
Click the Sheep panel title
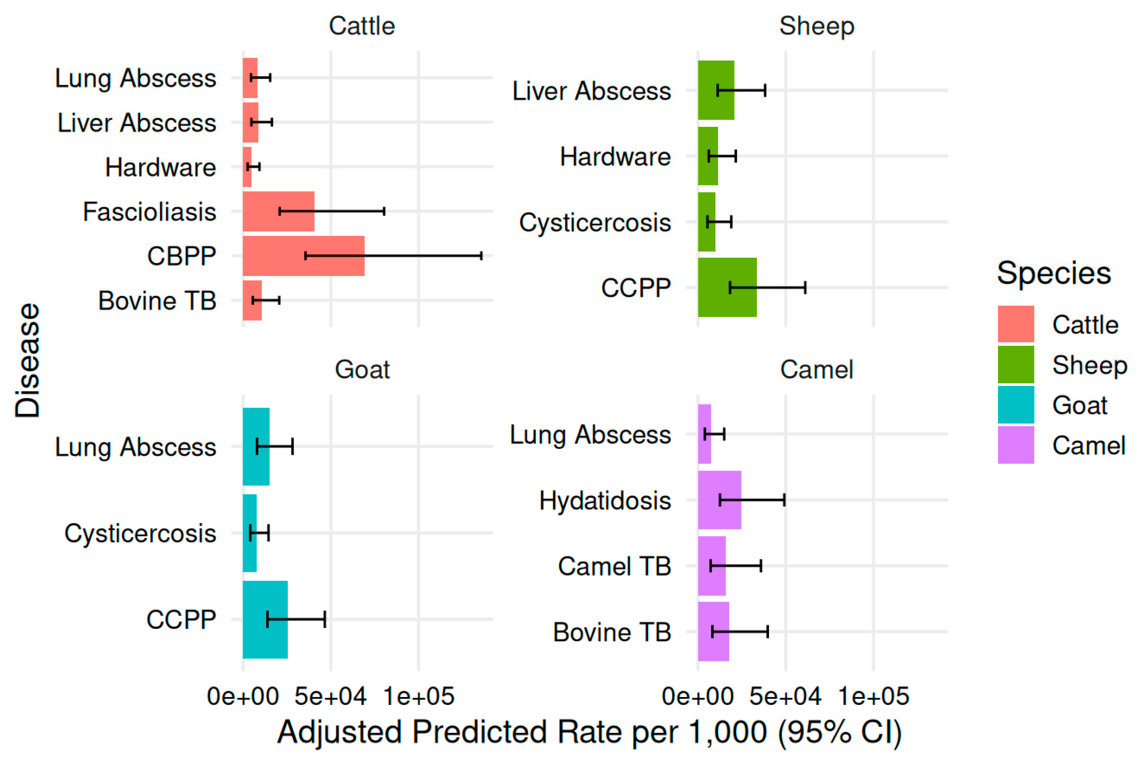pos(817,26)
